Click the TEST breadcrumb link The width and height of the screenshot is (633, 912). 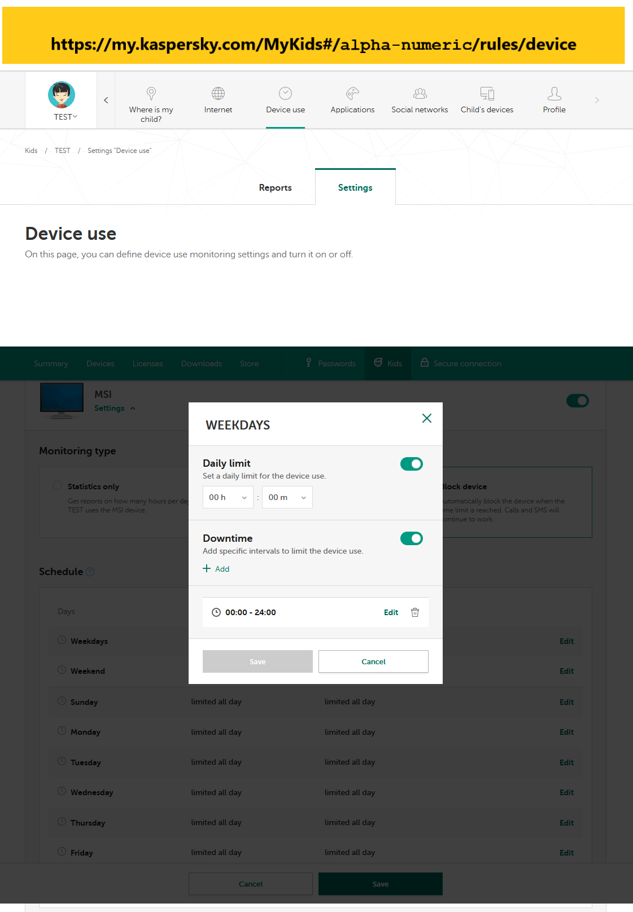tap(63, 151)
